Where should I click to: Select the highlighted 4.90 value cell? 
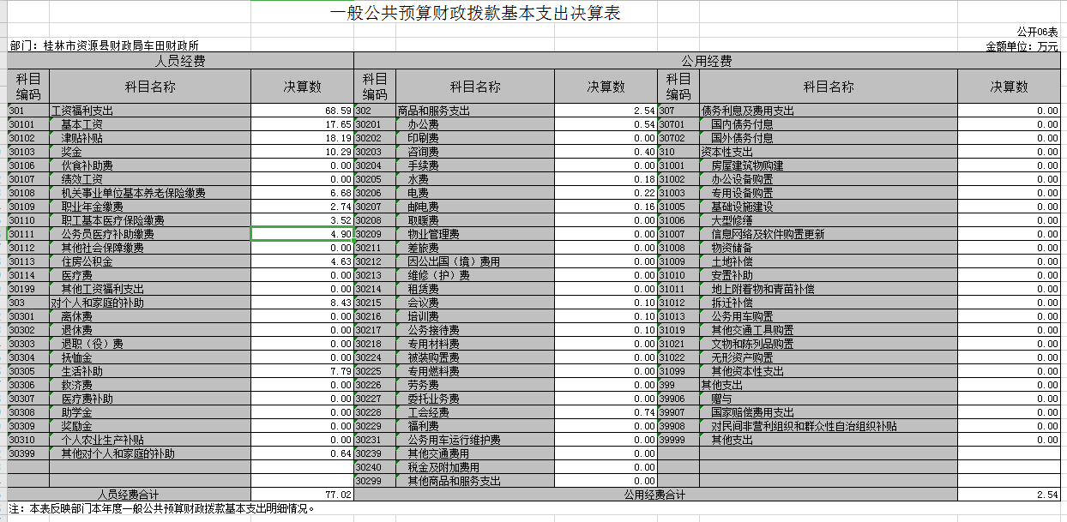tap(302, 234)
